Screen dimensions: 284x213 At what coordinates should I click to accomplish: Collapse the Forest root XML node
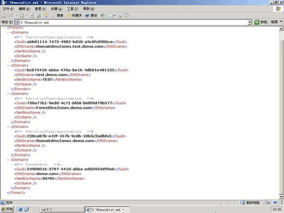pyautogui.click(x=5, y=28)
